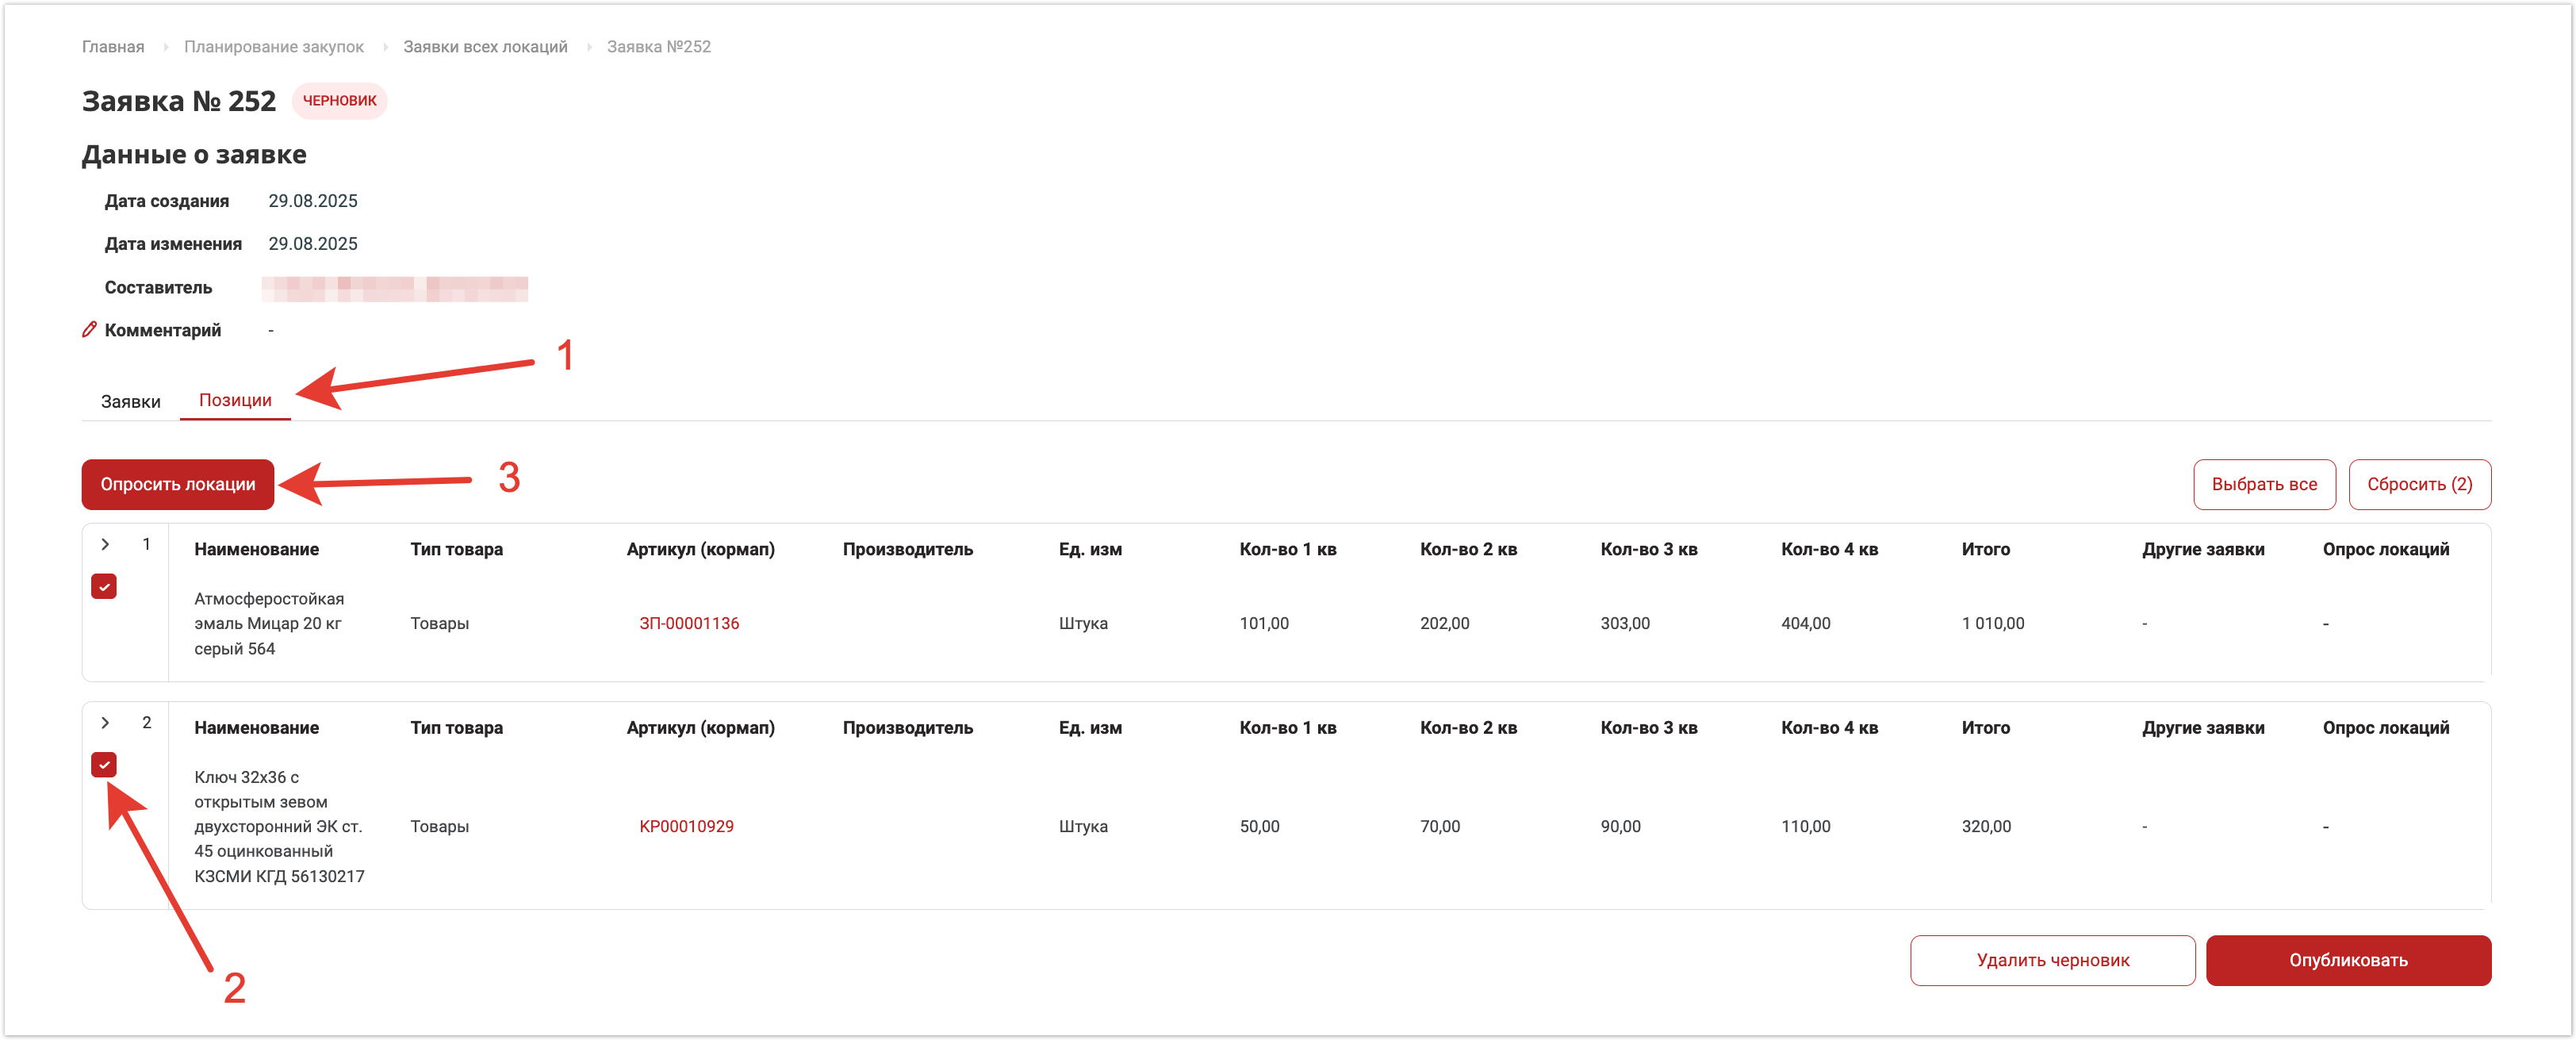Uncheck the checkbox for Атмосферостойкая эмаль item
2576x1040 pixels.
click(x=104, y=586)
